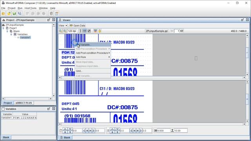Click the second offset group move right arrow

point(141,131)
